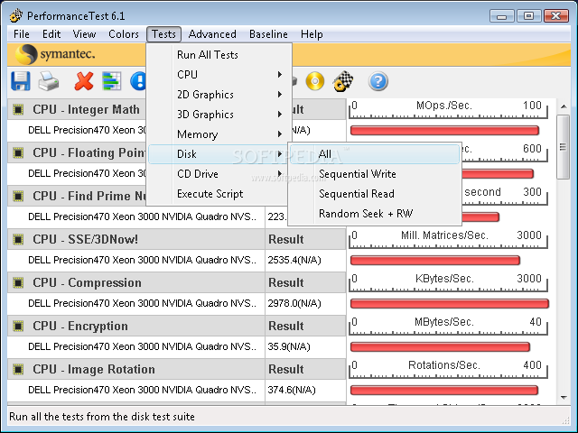This screenshot has width=578, height=433.
Task: Open the View menu
Action: [x=84, y=34]
